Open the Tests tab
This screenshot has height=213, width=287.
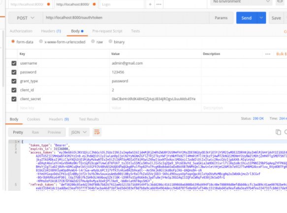point(135,31)
